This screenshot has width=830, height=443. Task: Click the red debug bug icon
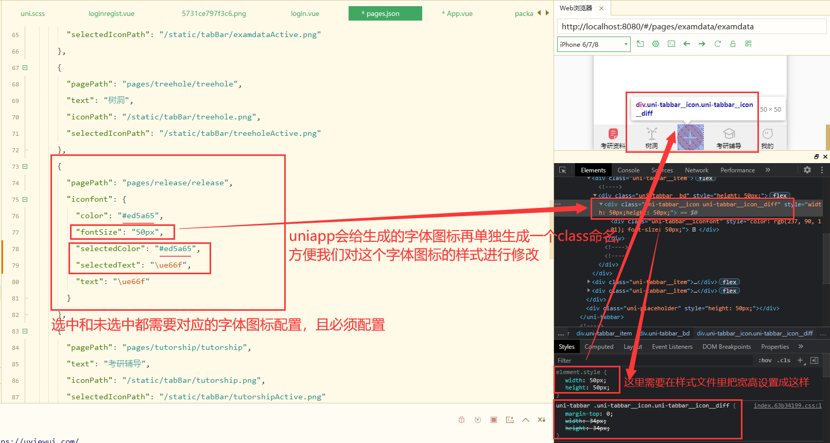click(461, 420)
